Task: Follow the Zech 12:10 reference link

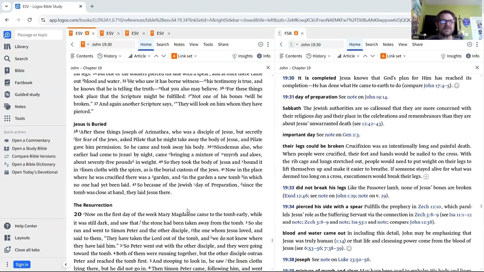Action: click(429, 207)
